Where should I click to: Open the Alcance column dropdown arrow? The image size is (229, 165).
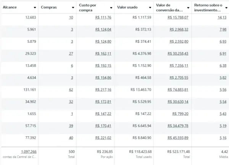(35, 8)
